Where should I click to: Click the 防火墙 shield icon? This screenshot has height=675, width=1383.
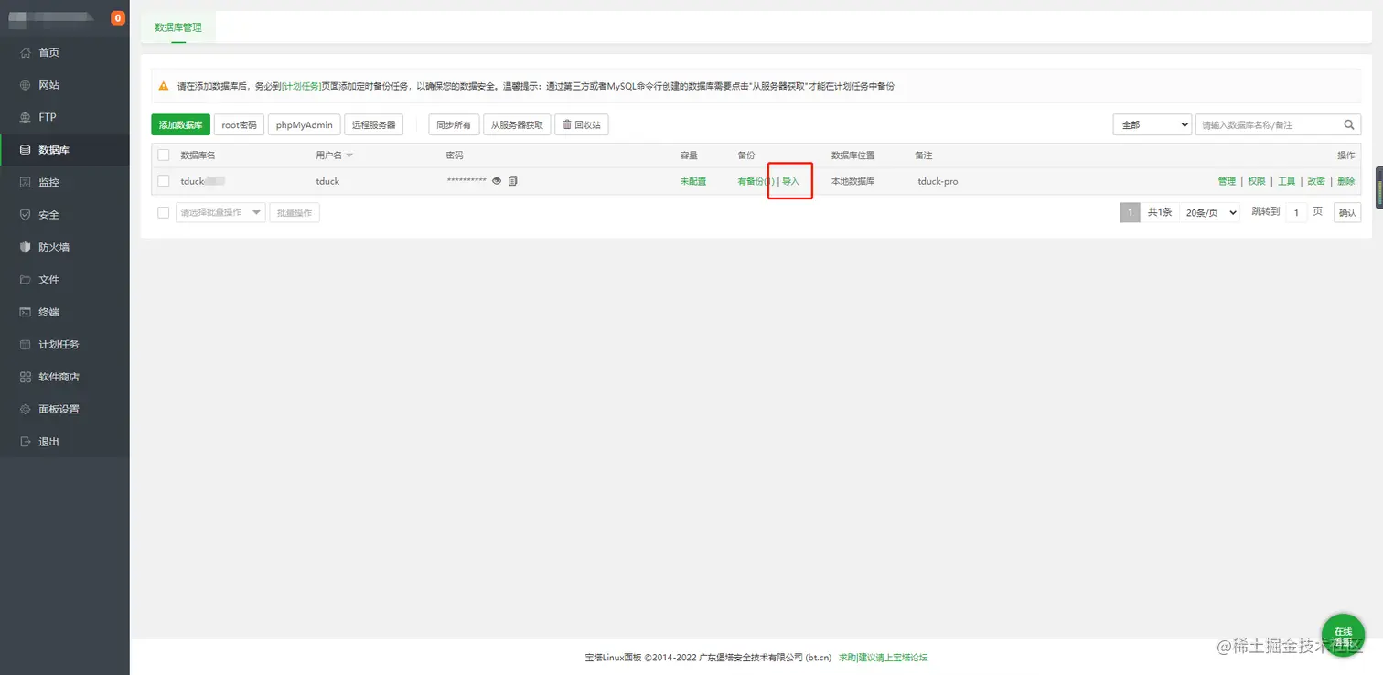pos(26,247)
